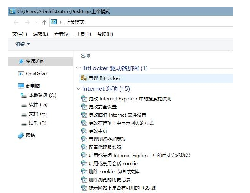The height and width of the screenshot is (193, 250).
Task: Collapse the Internet 选项 group chevron
Action: [x=78, y=89]
